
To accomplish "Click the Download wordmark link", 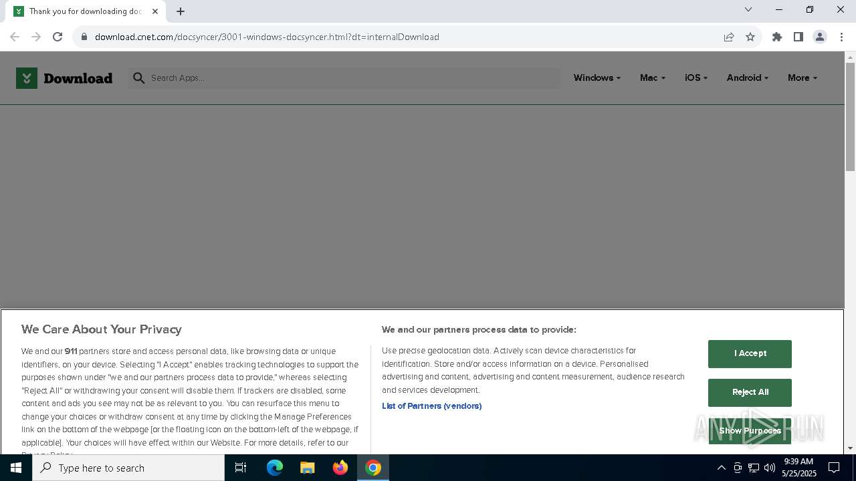I will 78,78.
